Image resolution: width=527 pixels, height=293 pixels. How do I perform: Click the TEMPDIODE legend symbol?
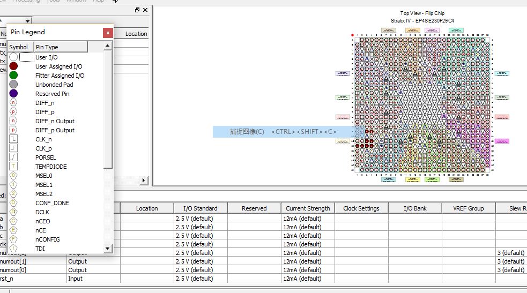pos(13,167)
